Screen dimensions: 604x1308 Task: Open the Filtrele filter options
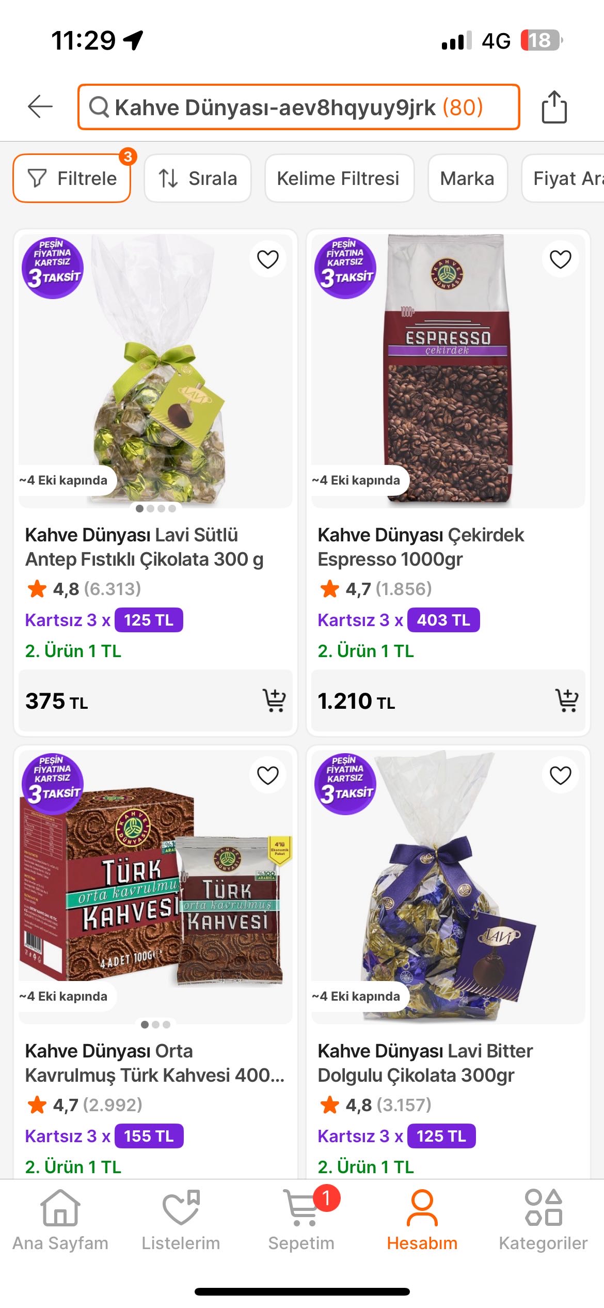(x=72, y=179)
